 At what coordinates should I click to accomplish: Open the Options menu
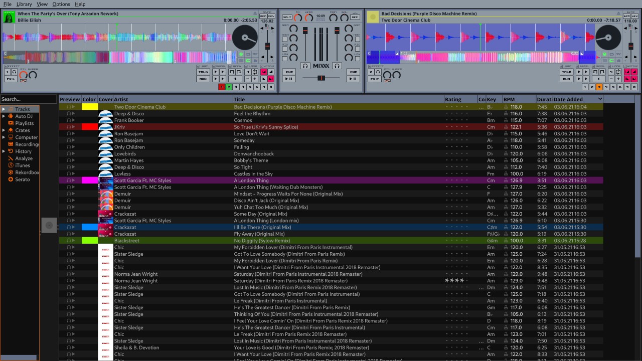(x=61, y=4)
